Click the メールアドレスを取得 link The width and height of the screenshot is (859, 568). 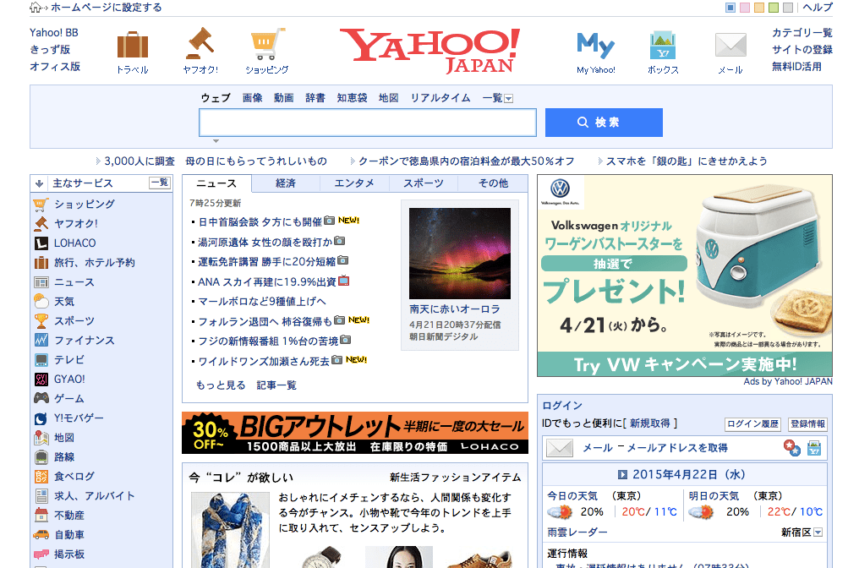tap(677, 448)
